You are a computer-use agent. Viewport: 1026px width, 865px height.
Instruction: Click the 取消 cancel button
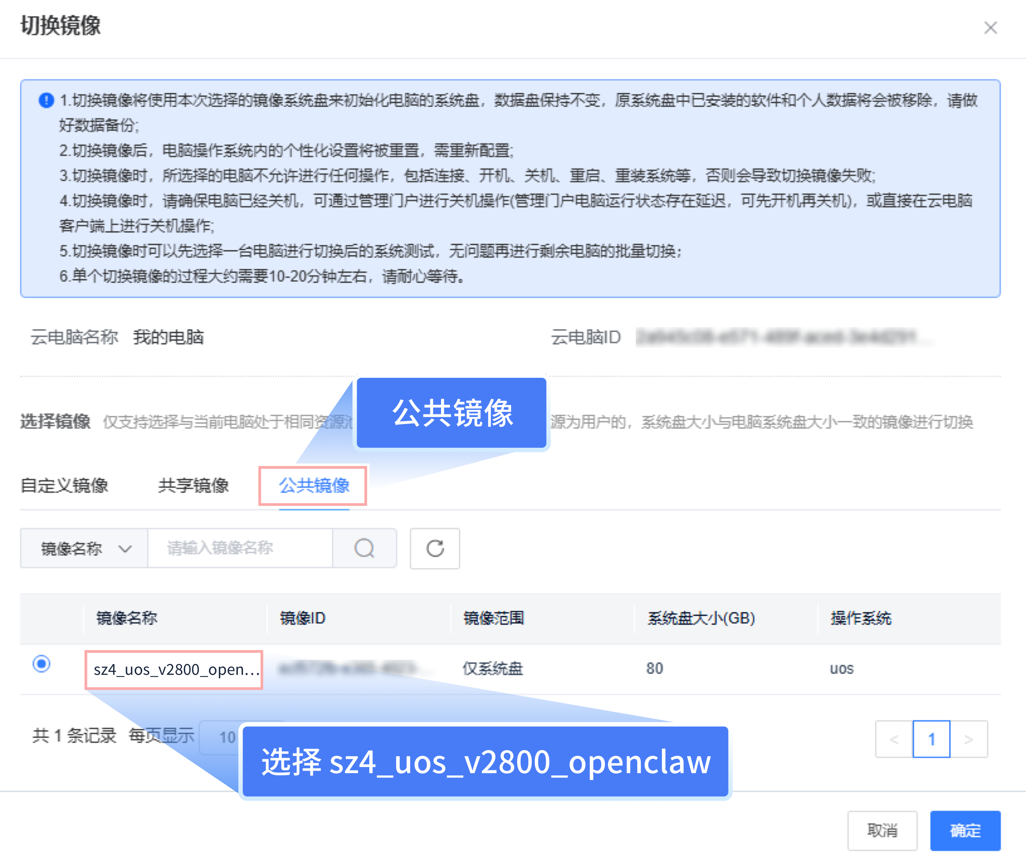click(882, 830)
